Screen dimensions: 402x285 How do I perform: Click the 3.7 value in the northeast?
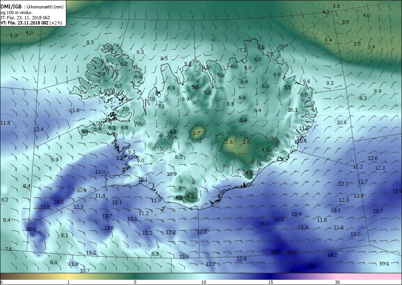tap(345, 22)
